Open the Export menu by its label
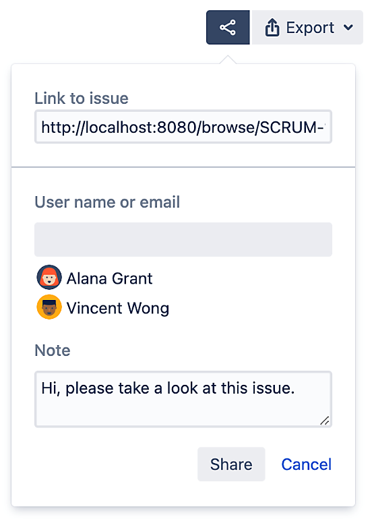The width and height of the screenshot is (370, 519). click(x=310, y=28)
